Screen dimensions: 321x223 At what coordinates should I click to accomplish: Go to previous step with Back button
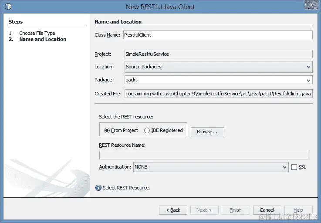point(173,210)
